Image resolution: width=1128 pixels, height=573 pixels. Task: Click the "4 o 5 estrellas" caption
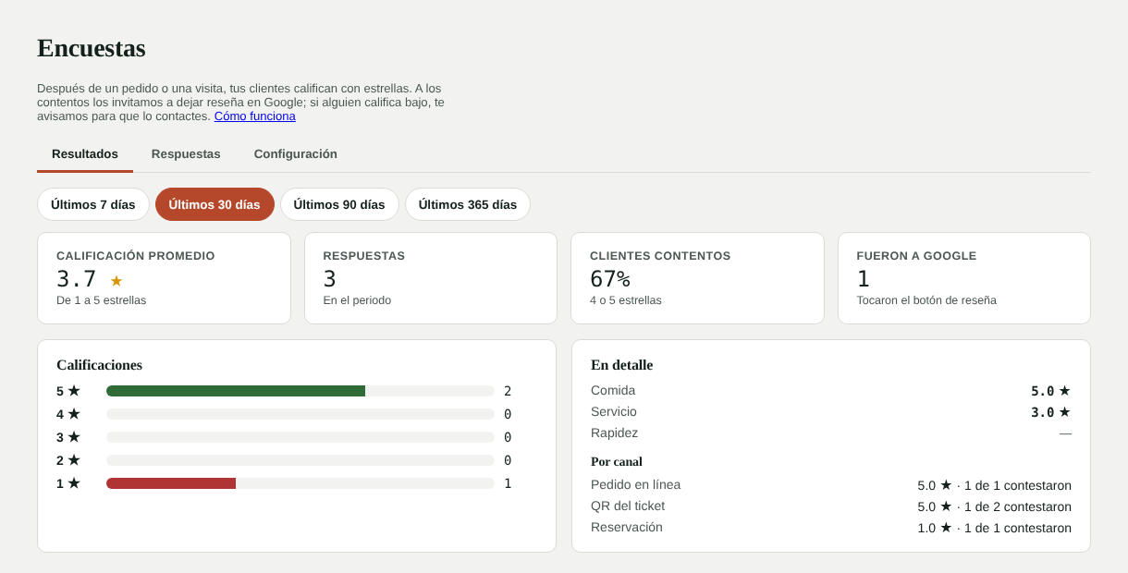click(x=626, y=300)
